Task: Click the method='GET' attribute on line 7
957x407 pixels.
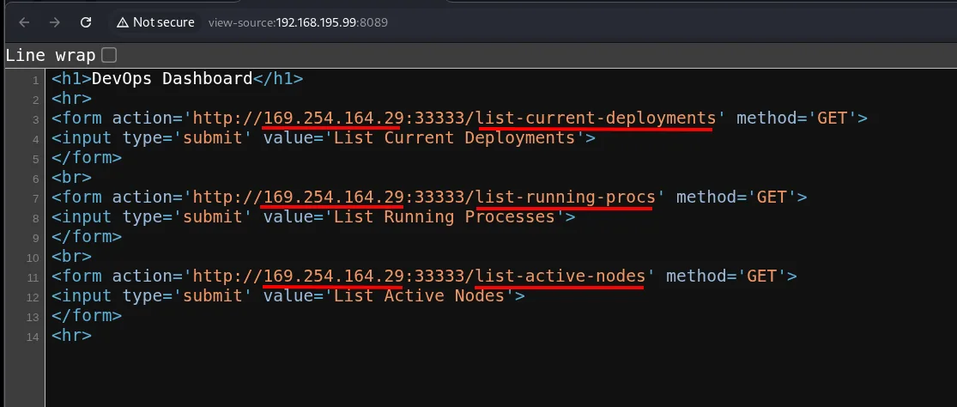Action: point(736,197)
